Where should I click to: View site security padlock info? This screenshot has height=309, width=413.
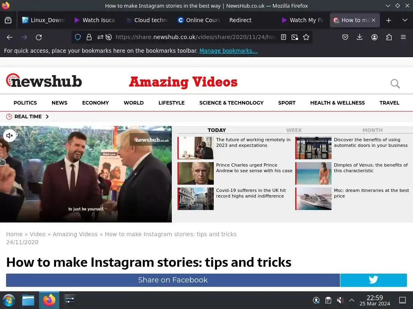pos(89,37)
